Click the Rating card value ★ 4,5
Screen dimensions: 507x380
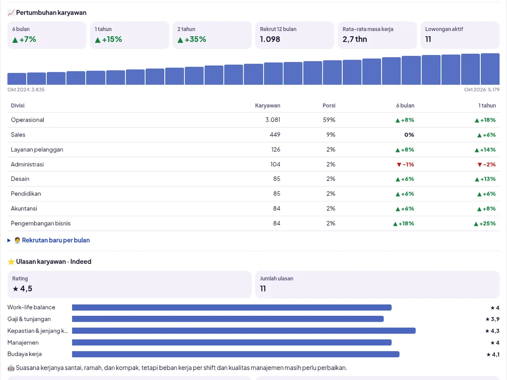(22, 289)
